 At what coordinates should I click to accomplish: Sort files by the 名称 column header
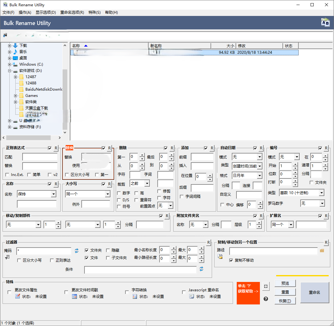tap(109, 46)
